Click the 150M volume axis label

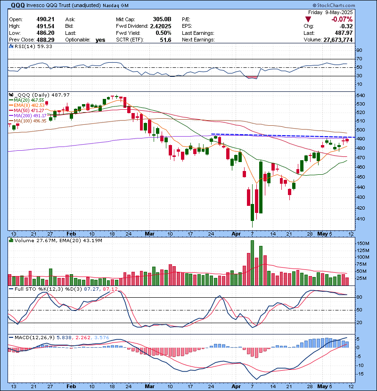(x=363, y=244)
